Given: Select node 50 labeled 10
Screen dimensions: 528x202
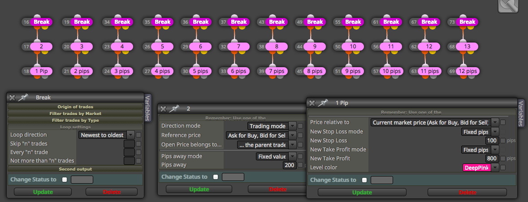Looking at the screenshot, I should tap(353, 47).
